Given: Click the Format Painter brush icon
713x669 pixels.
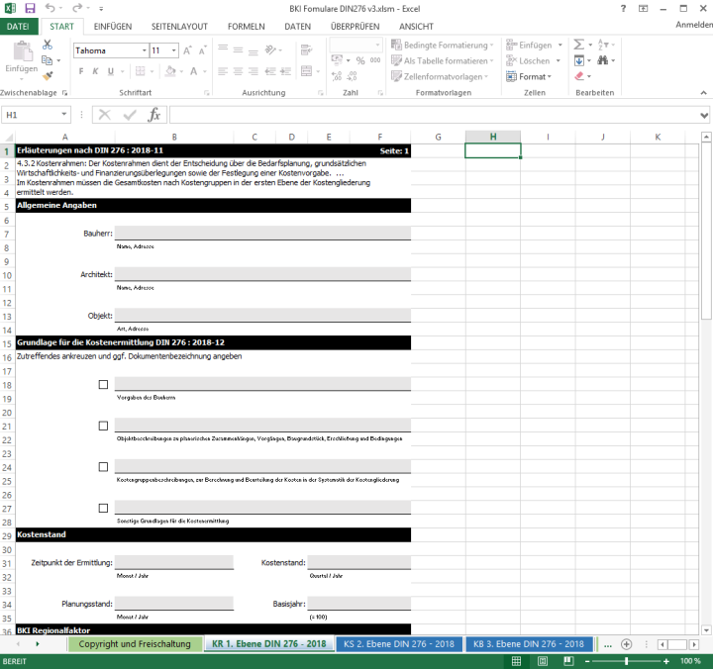Looking at the screenshot, I should 48,74.
